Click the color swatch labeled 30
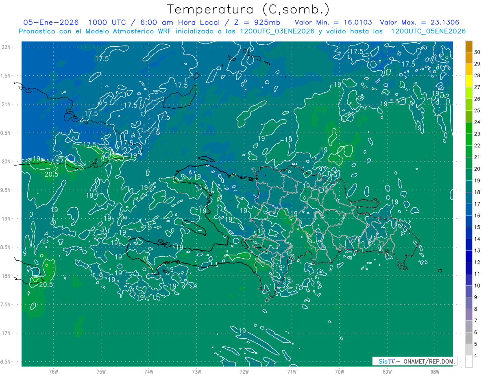 click(469, 47)
